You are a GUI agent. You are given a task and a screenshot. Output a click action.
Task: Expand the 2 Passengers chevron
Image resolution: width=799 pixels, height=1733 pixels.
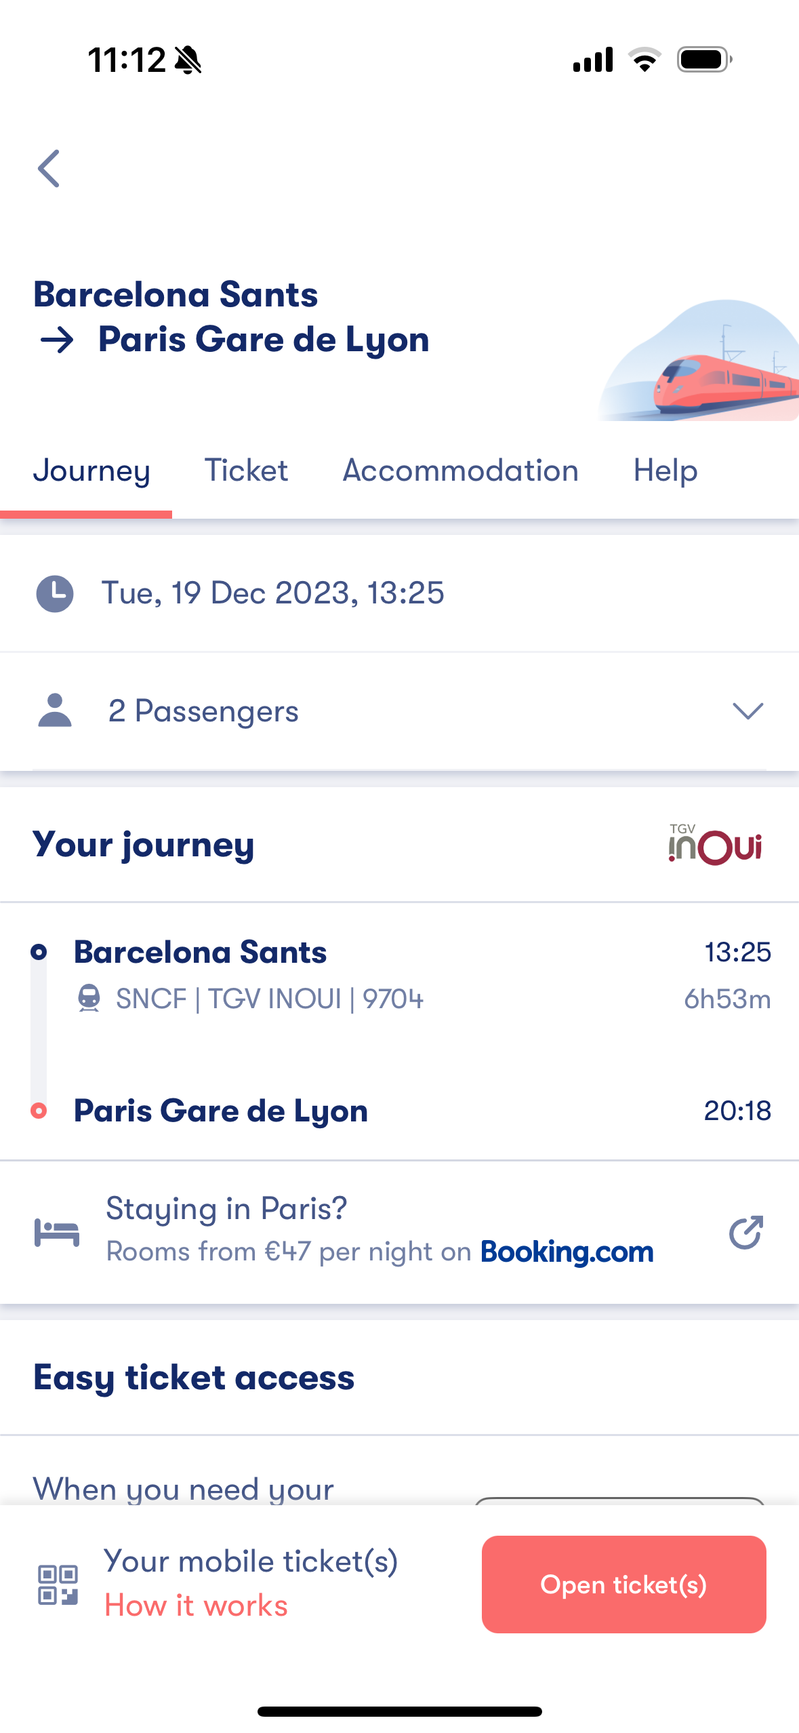click(748, 711)
